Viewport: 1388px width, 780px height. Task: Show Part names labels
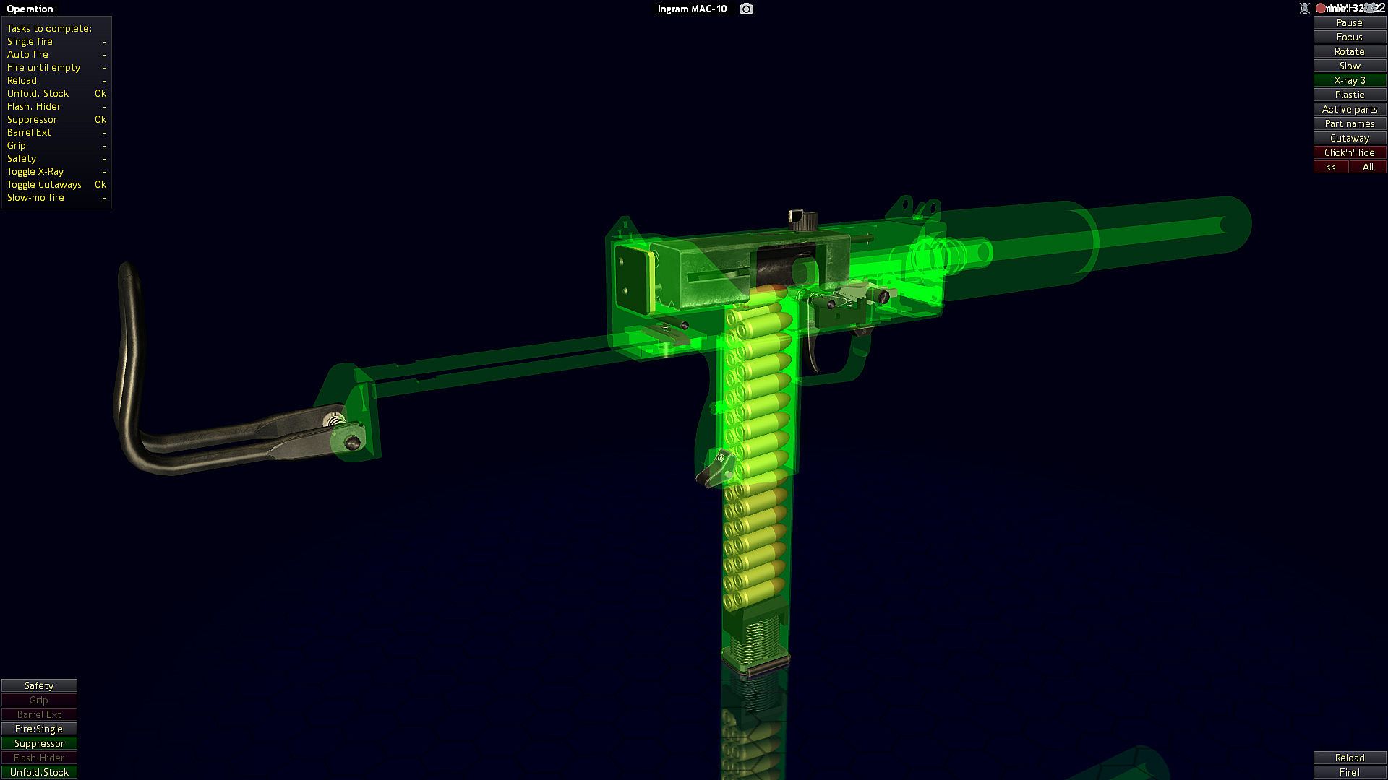pos(1349,123)
